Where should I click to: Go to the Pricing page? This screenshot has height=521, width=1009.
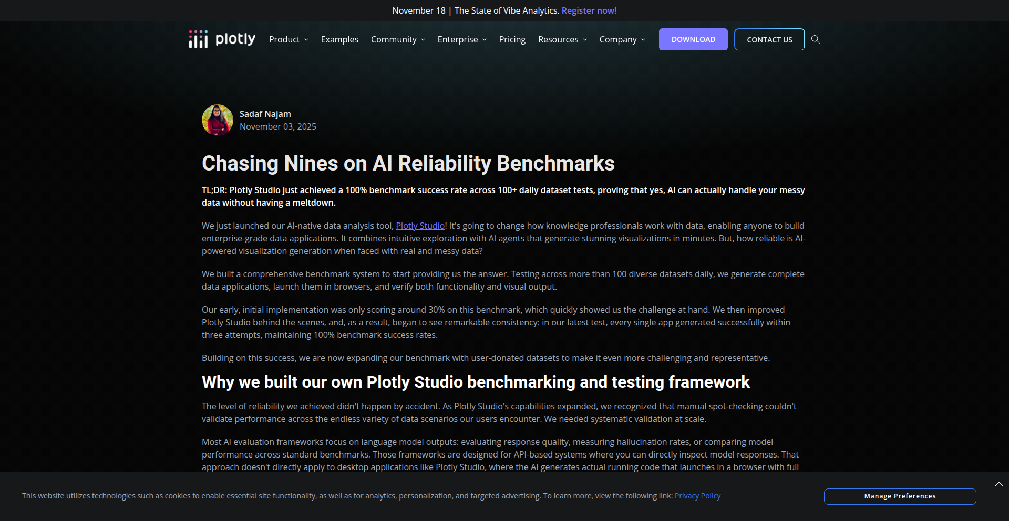[x=512, y=39]
